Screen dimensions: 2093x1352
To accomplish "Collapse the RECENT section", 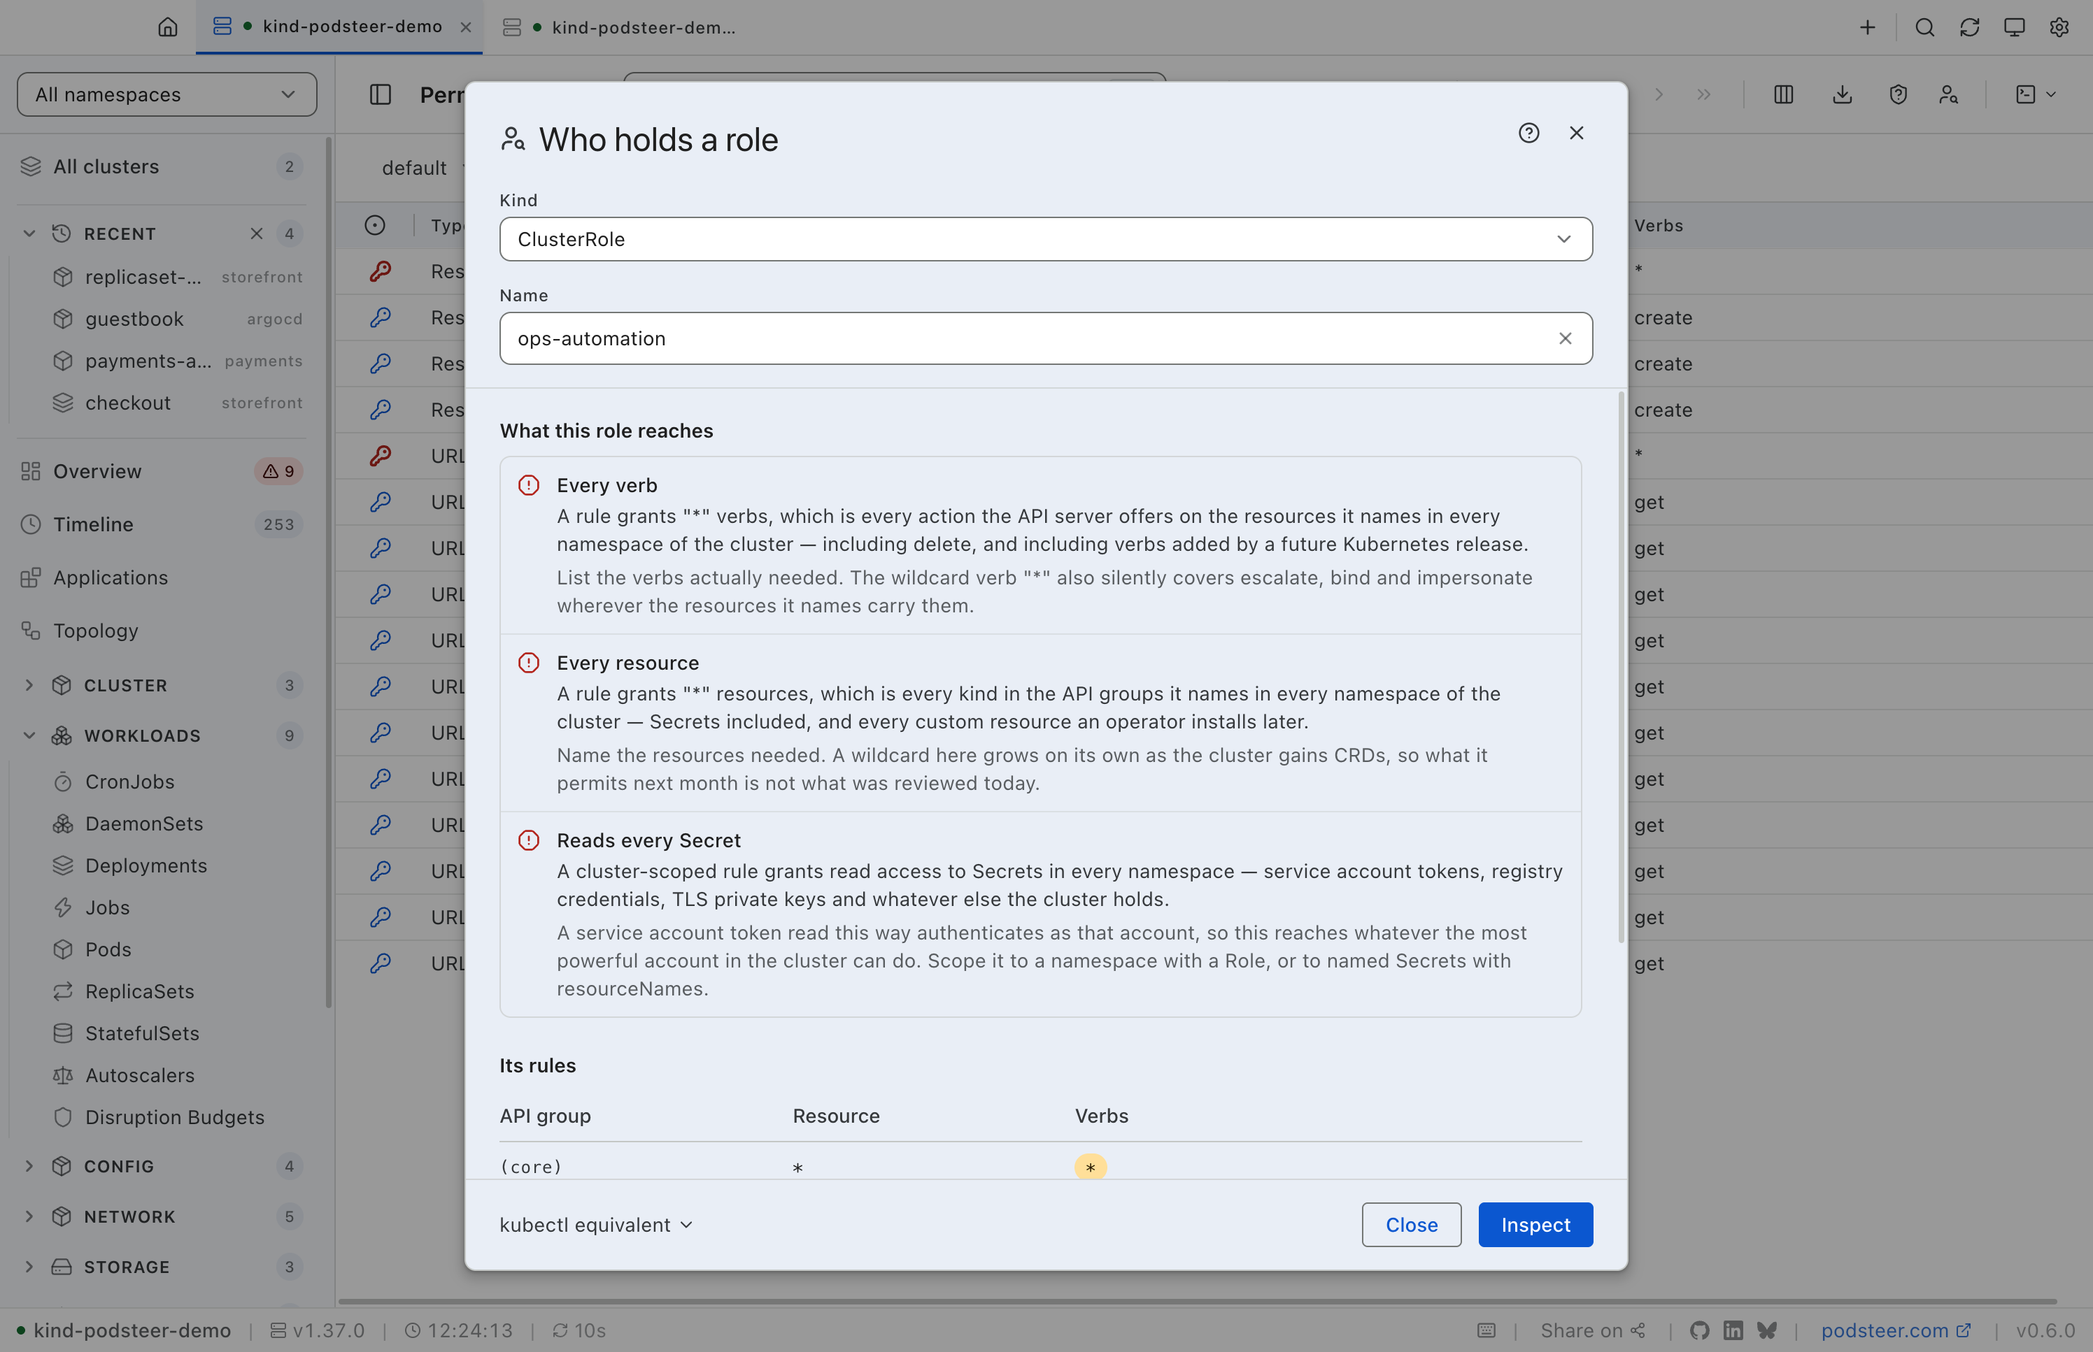I will 29,233.
